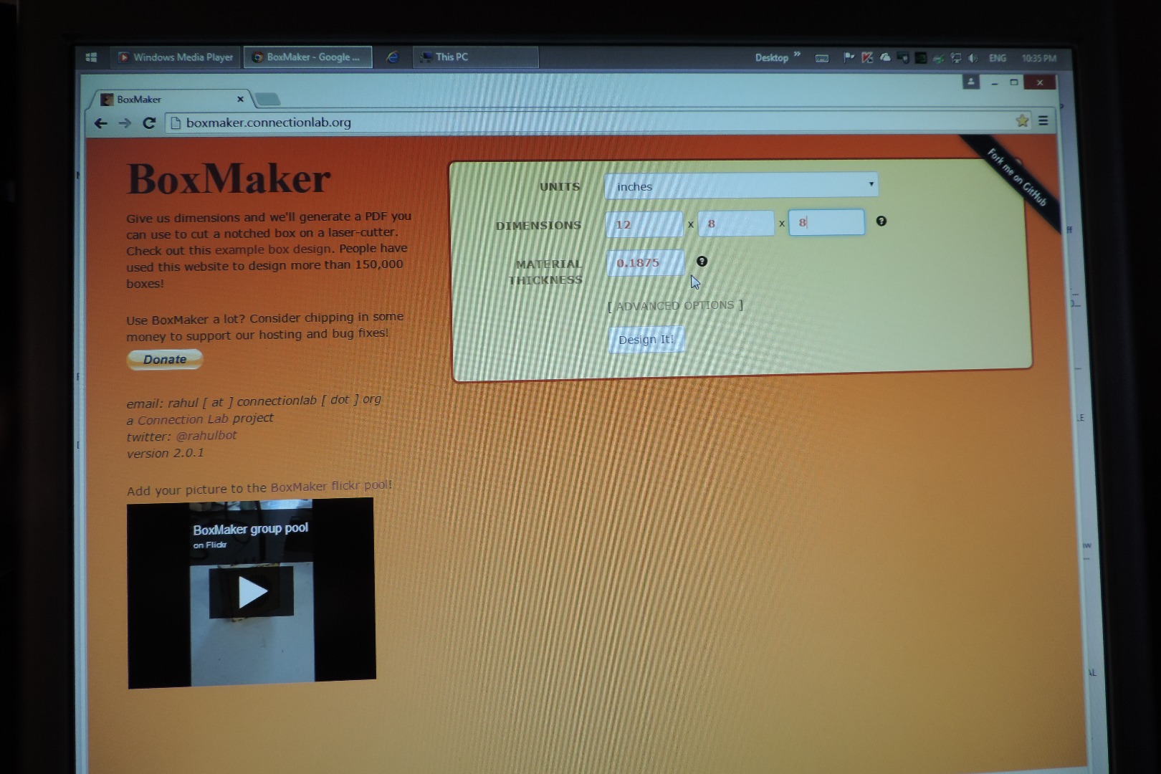This screenshot has height=774, width=1161.
Task: Open the Fork me on GitHub ribbon
Action: click(x=1016, y=177)
